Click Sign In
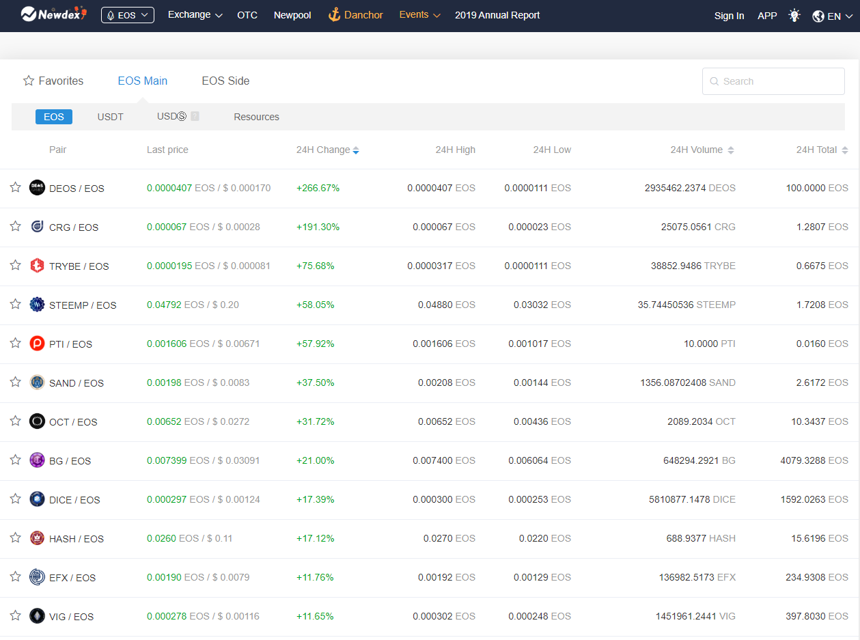This screenshot has width=860, height=640. click(729, 16)
